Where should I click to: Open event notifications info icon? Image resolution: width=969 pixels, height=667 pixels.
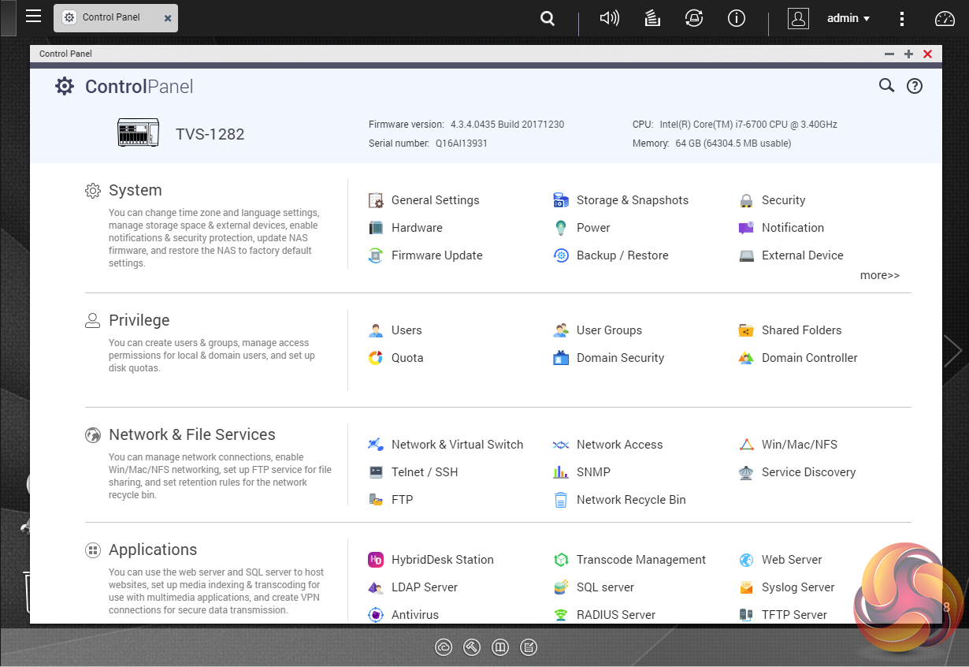737,18
